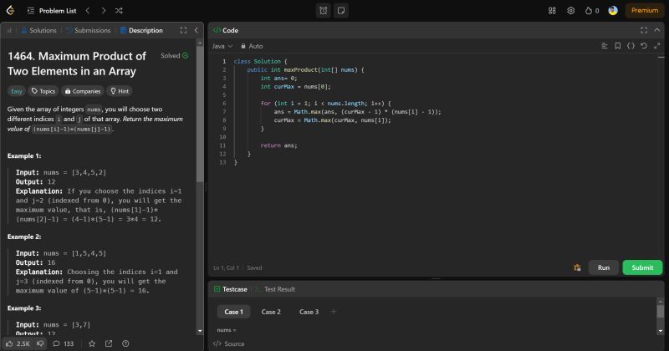The width and height of the screenshot is (669, 351).
Task: Click the 'int curMax = nums[0];' line
Action: (295, 87)
